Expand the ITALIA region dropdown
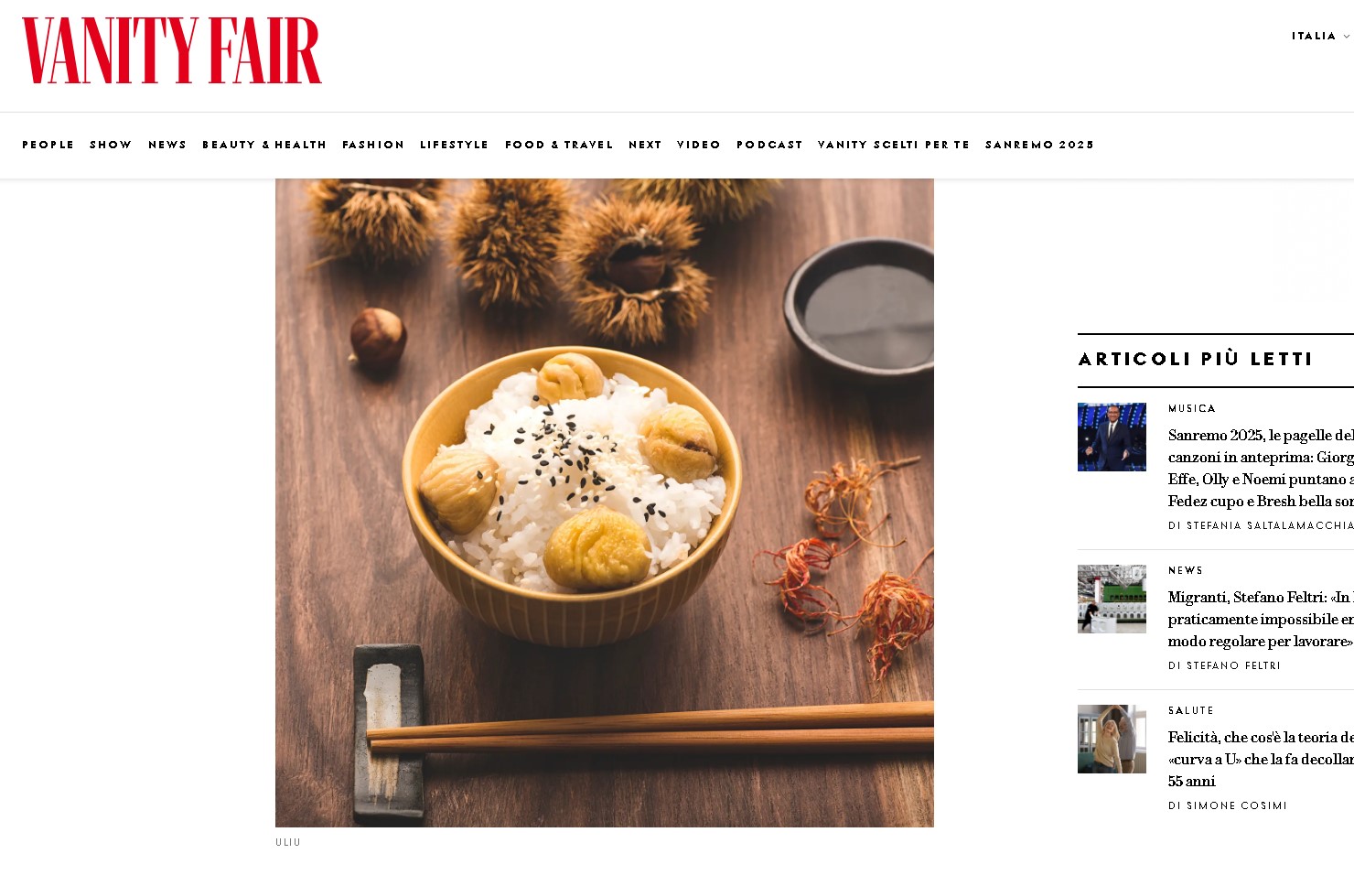1354x886 pixels. pos(1320,36)
